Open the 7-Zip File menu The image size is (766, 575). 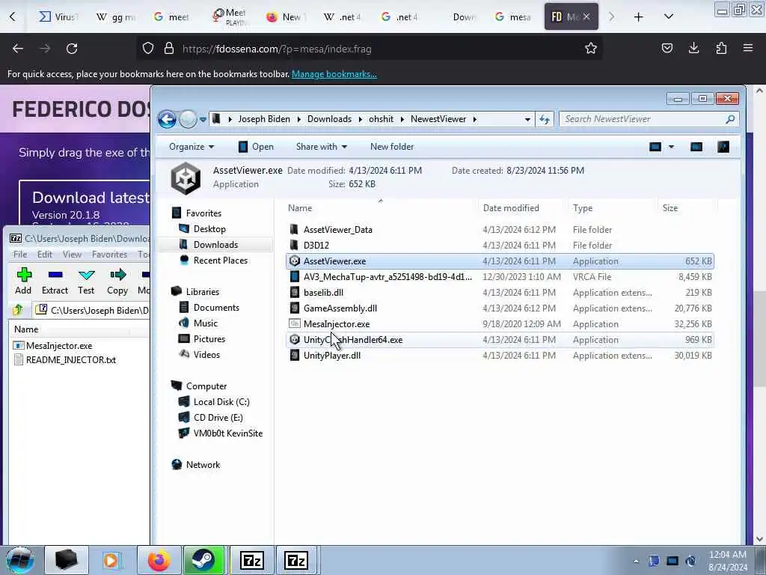pos(20,255)
